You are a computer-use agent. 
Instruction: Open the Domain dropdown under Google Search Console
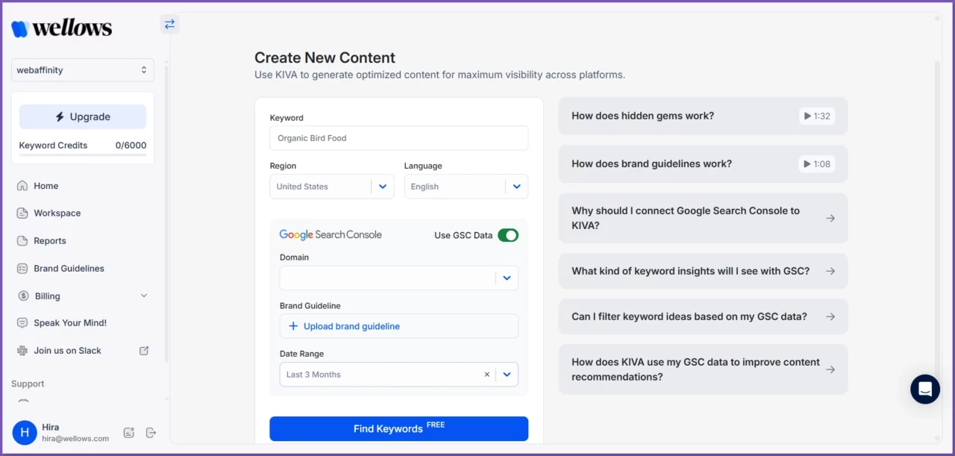tap(507, 278)
